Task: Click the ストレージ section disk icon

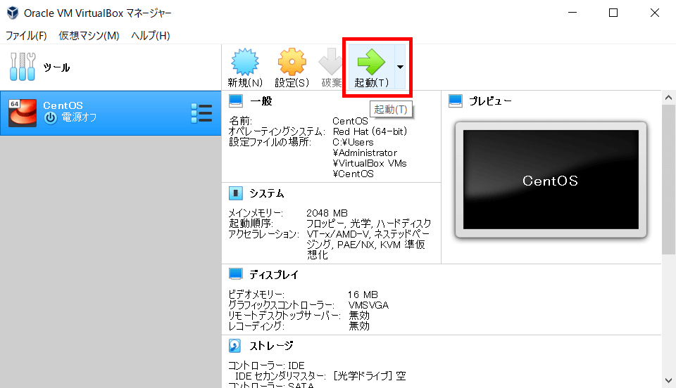Action: (x=235, y=345)
